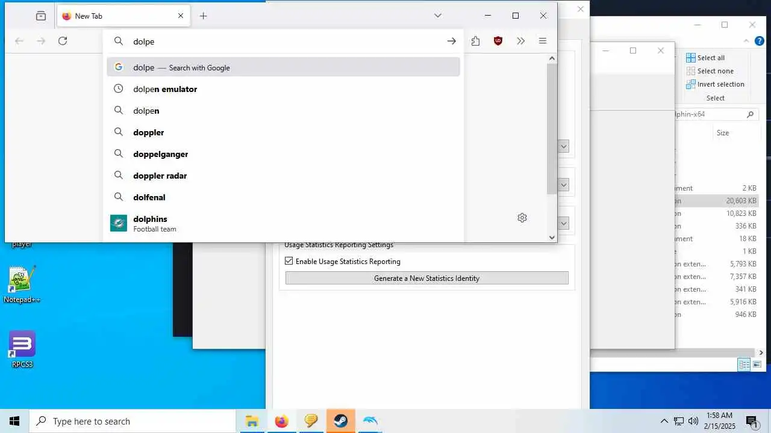This screenshot has height=433, width=771.
Task: Open the yellow speech bubble taskbar app
Action: (311, 421)
